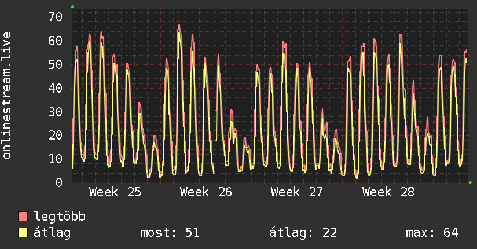Viewport: 477px width, 249px height.
Task: Click the green arrow ending the x-axis
Action: (x=471, y=182)
